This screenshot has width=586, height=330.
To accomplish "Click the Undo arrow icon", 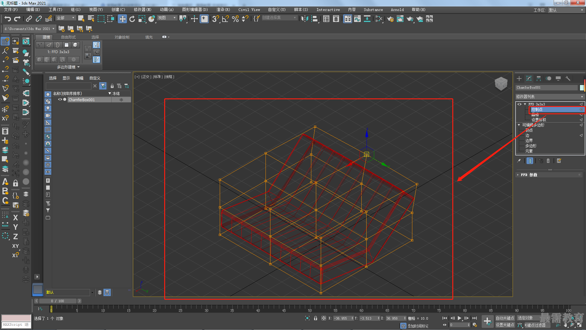I will pos(8,19).
